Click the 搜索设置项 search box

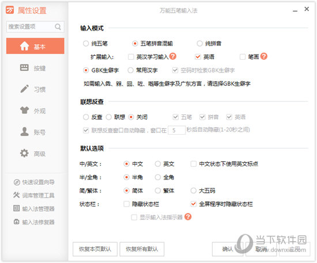tap(35, 26)
